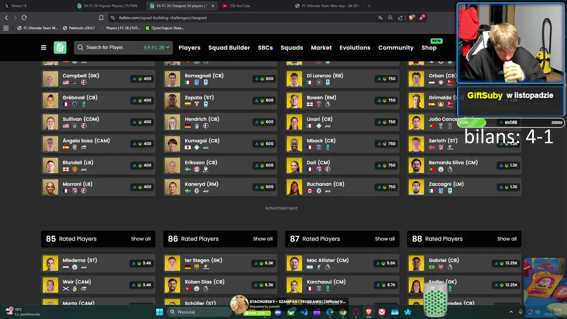Open EA FC 26 game version dropdown

point(156,47)
